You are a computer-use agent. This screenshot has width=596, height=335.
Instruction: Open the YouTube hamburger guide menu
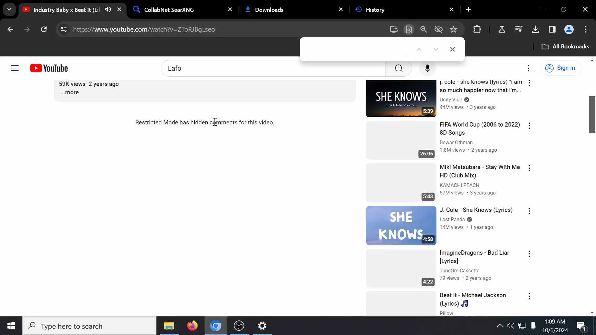coord(15,68)
